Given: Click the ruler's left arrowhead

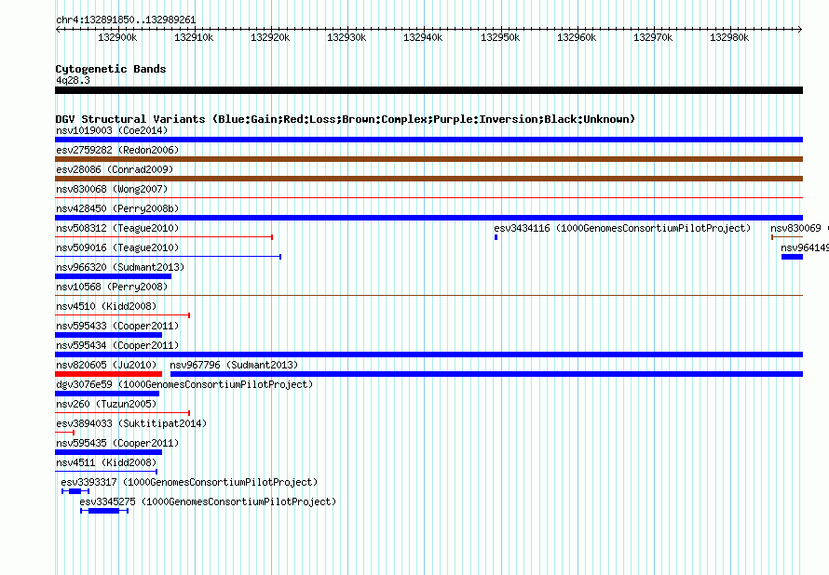Looking at the screenshot, I should point(58,30).
